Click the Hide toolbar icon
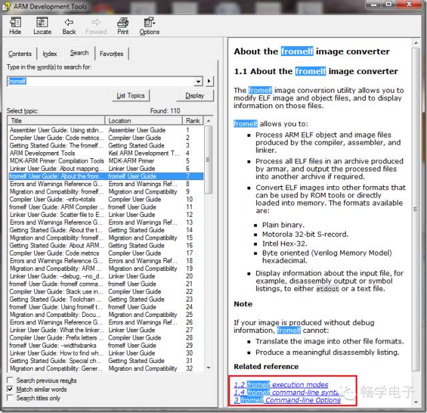The width and height of the screenshot is (427, 413). (15, 26)
